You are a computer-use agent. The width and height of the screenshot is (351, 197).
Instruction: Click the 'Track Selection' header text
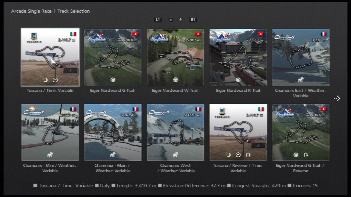73,11
